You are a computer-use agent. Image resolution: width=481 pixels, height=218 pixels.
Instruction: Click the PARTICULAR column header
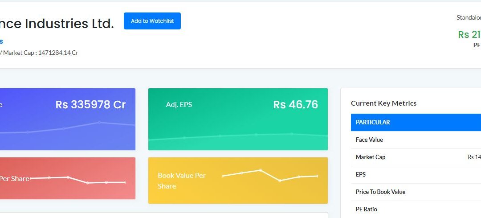[x=416, y=122]
